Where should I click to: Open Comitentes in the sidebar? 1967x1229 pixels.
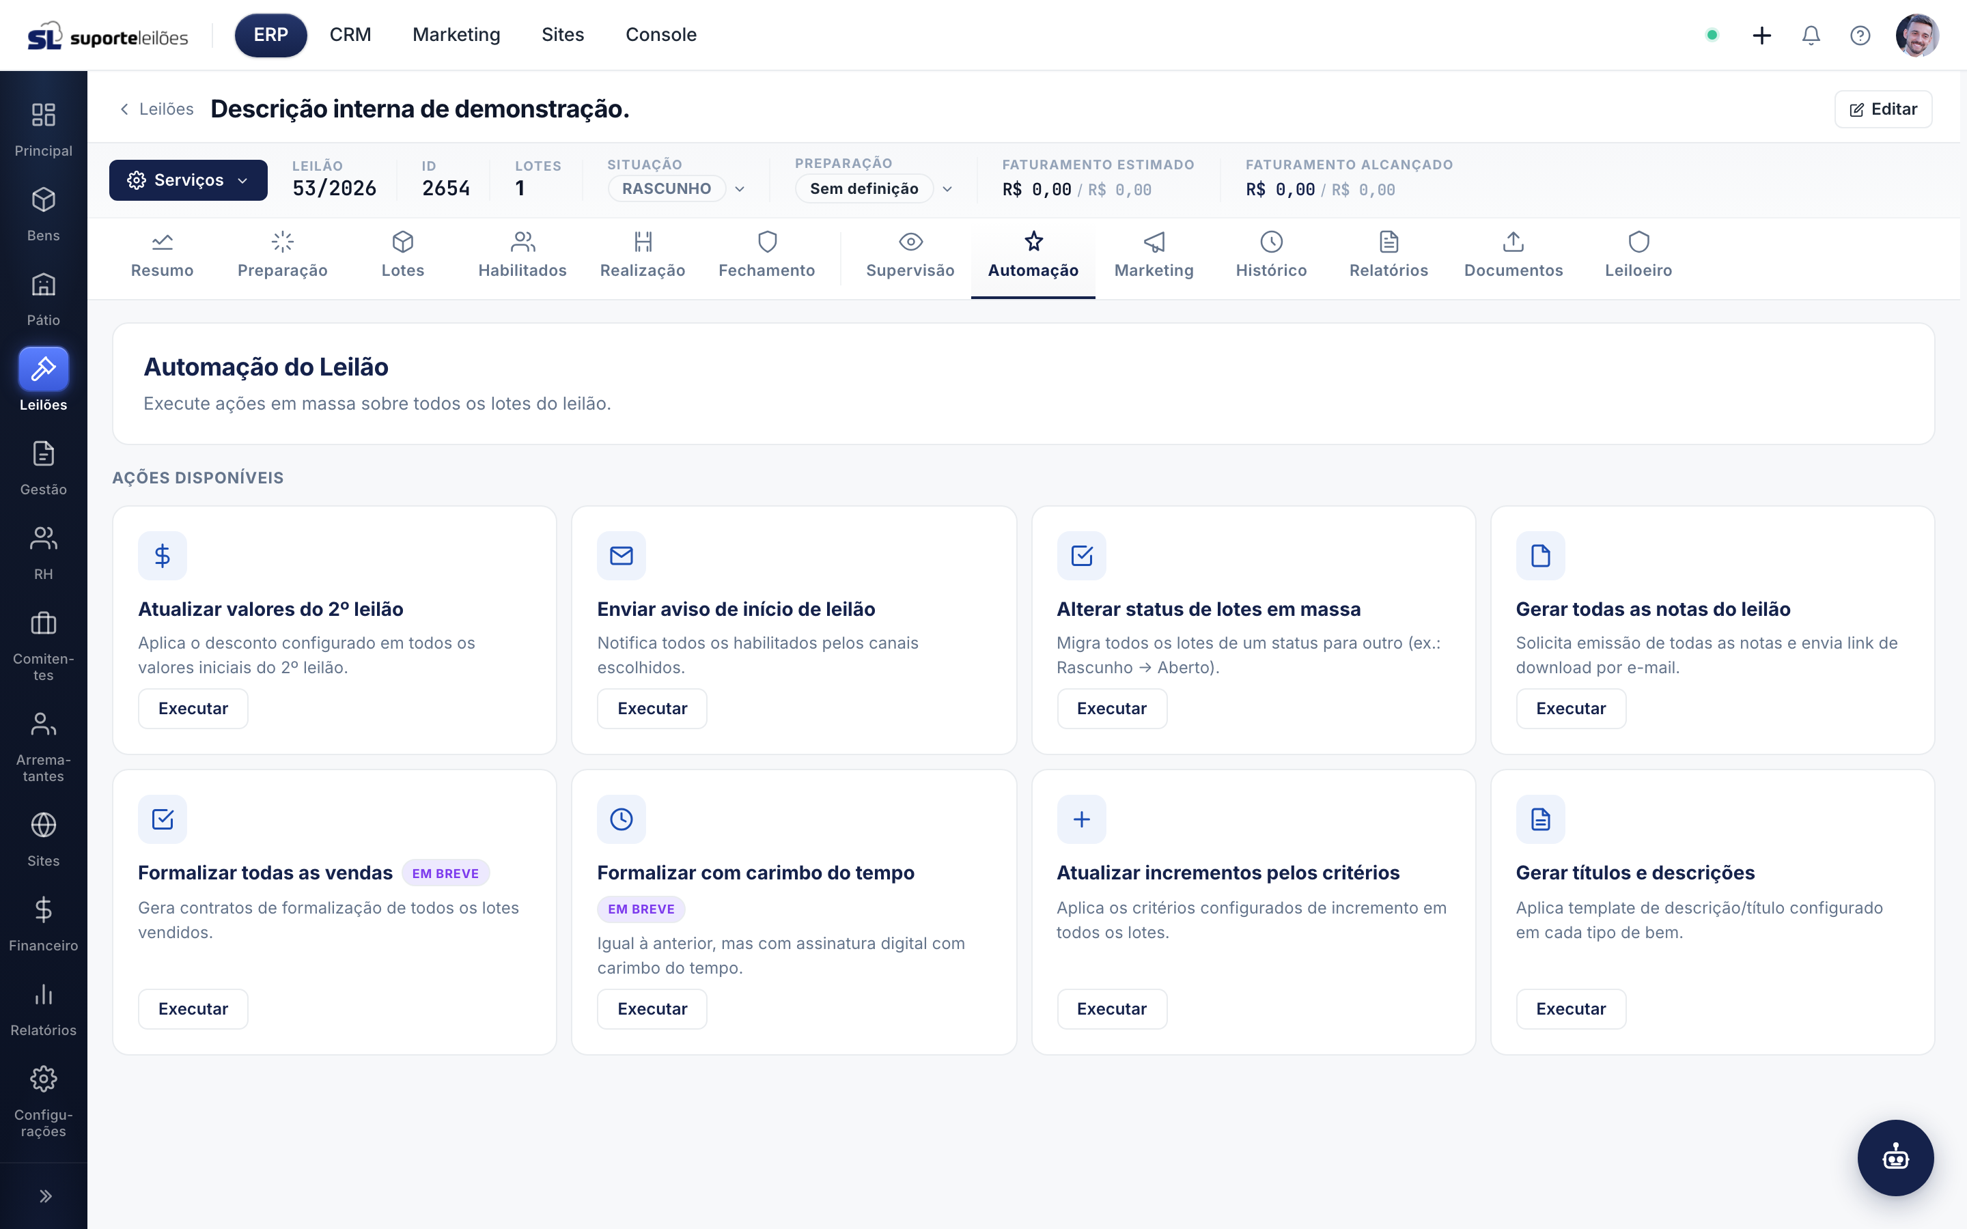click(43, 645)
